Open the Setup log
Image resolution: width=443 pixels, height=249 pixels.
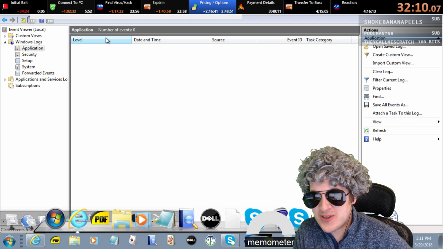[27, 61]
